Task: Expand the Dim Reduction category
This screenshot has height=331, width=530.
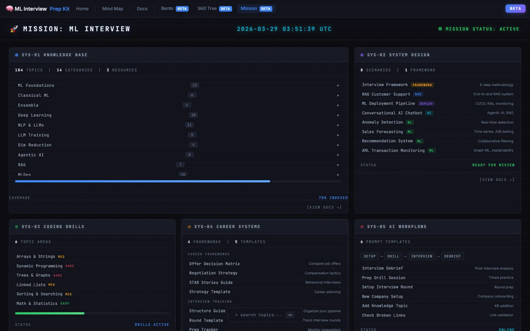Action: coord(338,145)
